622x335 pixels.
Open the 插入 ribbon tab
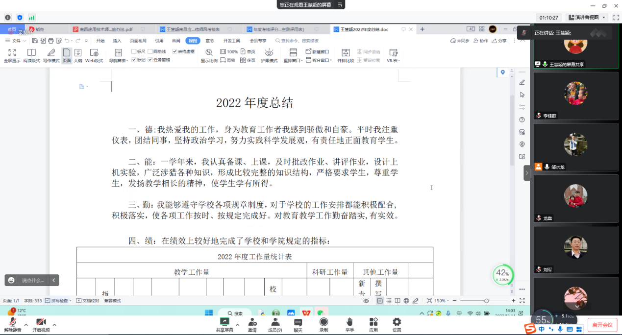117,41
